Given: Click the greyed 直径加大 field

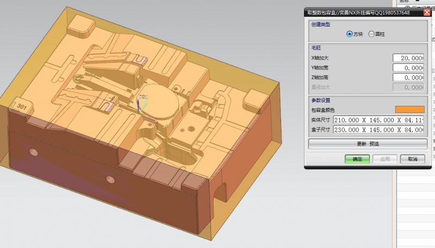Looking at the screenshot, I should click(408, 87).
